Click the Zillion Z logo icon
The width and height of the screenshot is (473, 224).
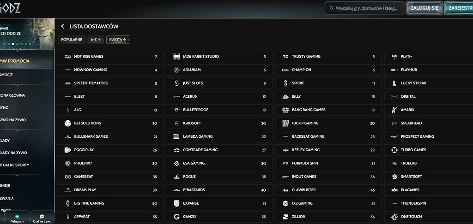(x=285, y=217)
